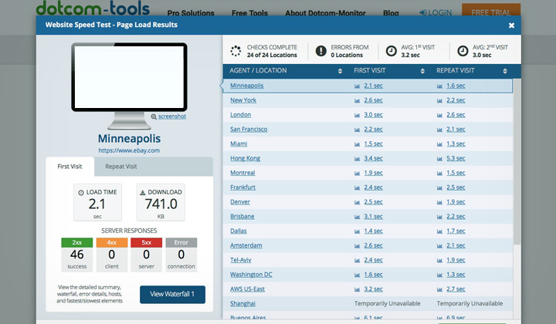Click the magnifier icon beside screenshot
The height and width of the screenshot is (324, 556).
tap(154, 116)
